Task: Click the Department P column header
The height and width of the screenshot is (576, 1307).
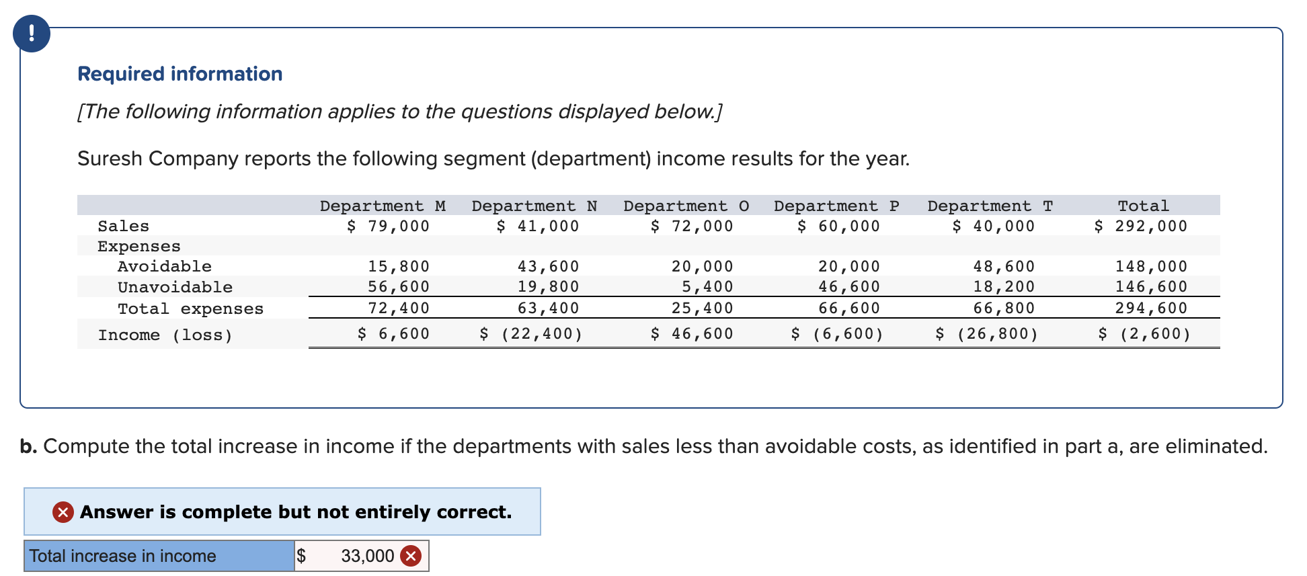Action: tap(836, 206)
